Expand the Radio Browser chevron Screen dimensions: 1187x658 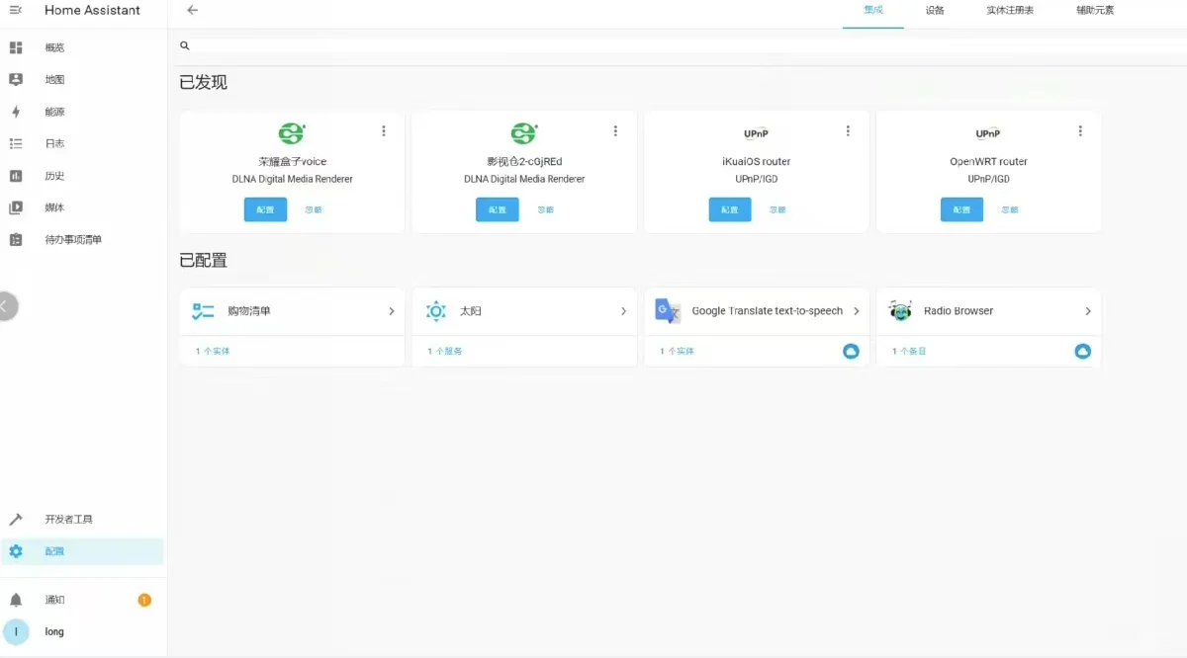click(1088, 311)
